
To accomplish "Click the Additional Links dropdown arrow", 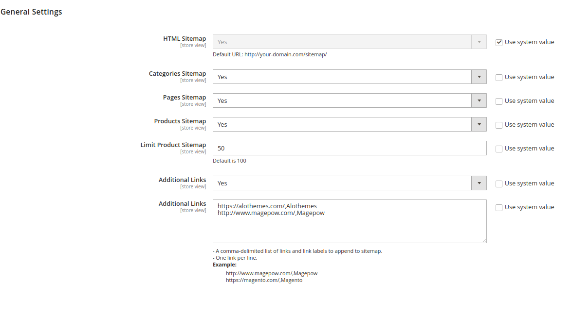I will point(479,183).
